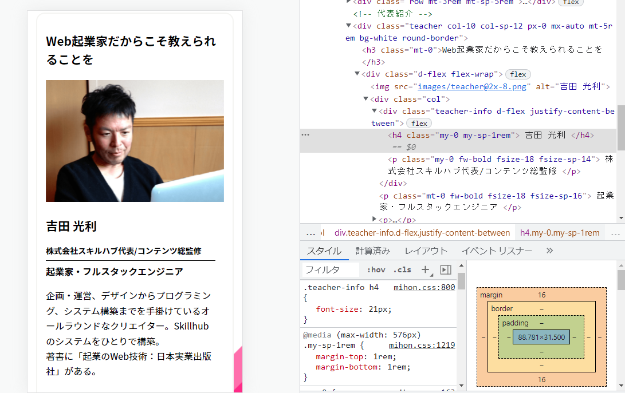This screenshot has height=393, width=625.
Task: Click padding label in box model
Action: (x=515, y=323)
